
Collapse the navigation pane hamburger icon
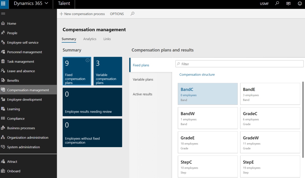click(x=3, y=14)
